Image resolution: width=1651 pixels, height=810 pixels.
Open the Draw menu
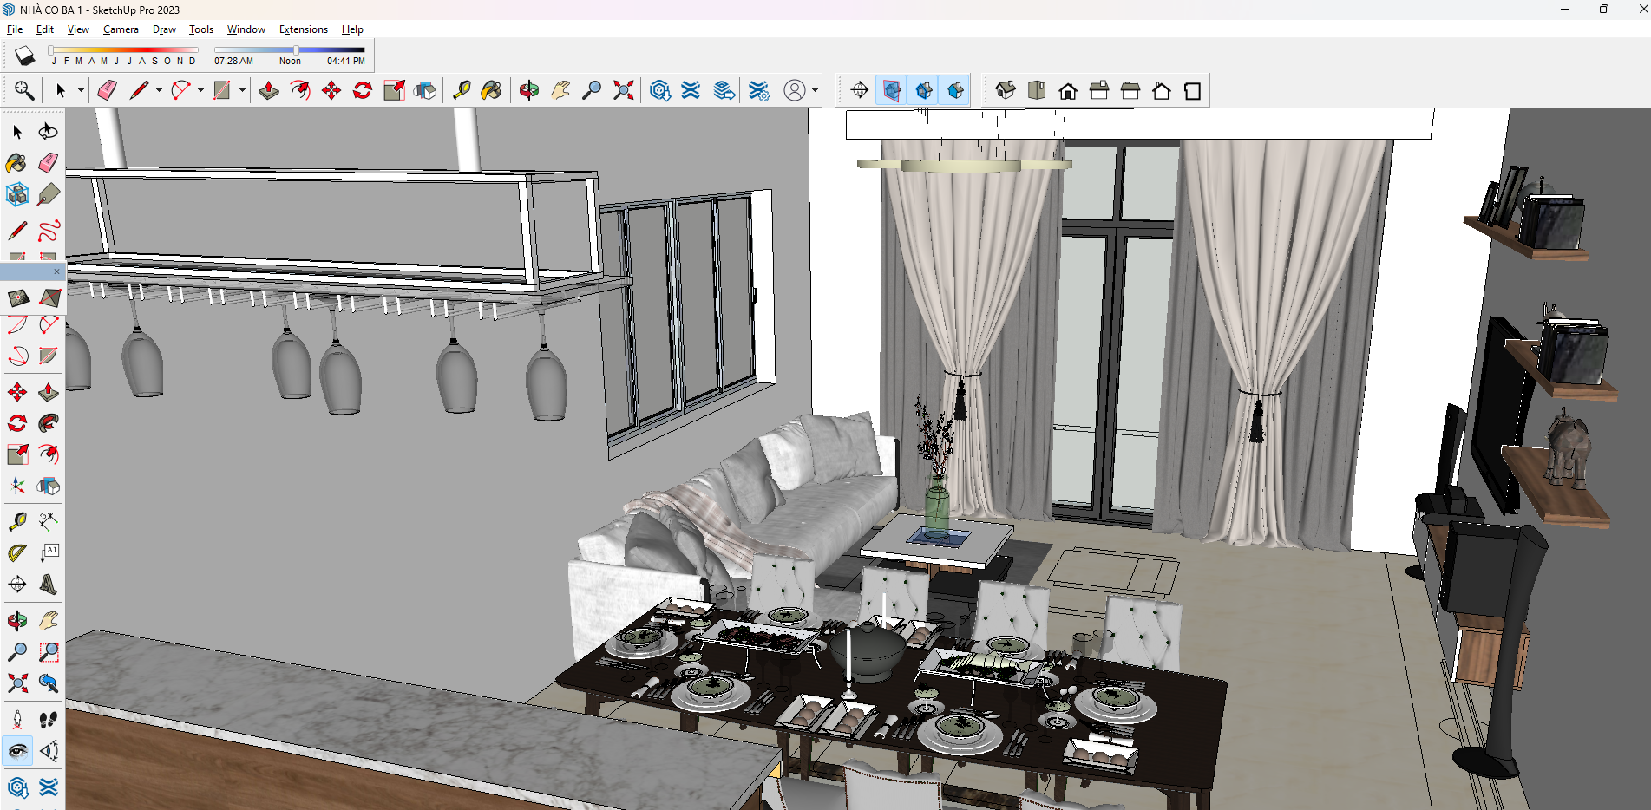point(164,29)
